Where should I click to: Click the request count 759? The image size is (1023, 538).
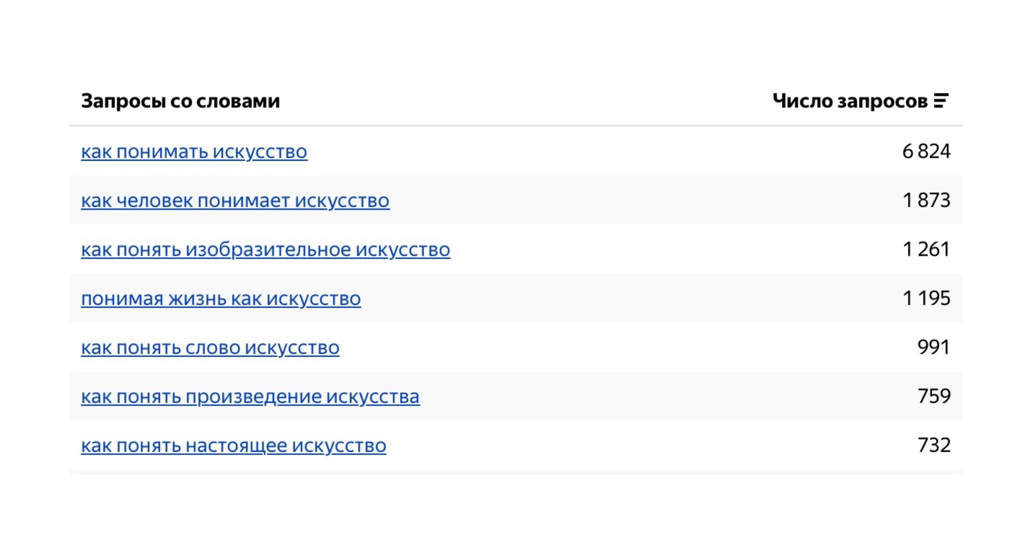[934, 396]
